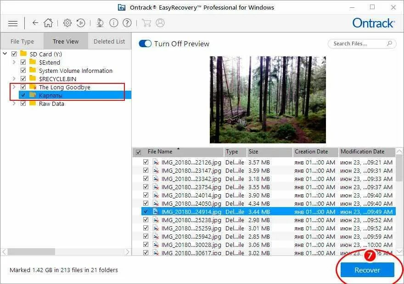Click the $Extend folder icon

(33, 62)
